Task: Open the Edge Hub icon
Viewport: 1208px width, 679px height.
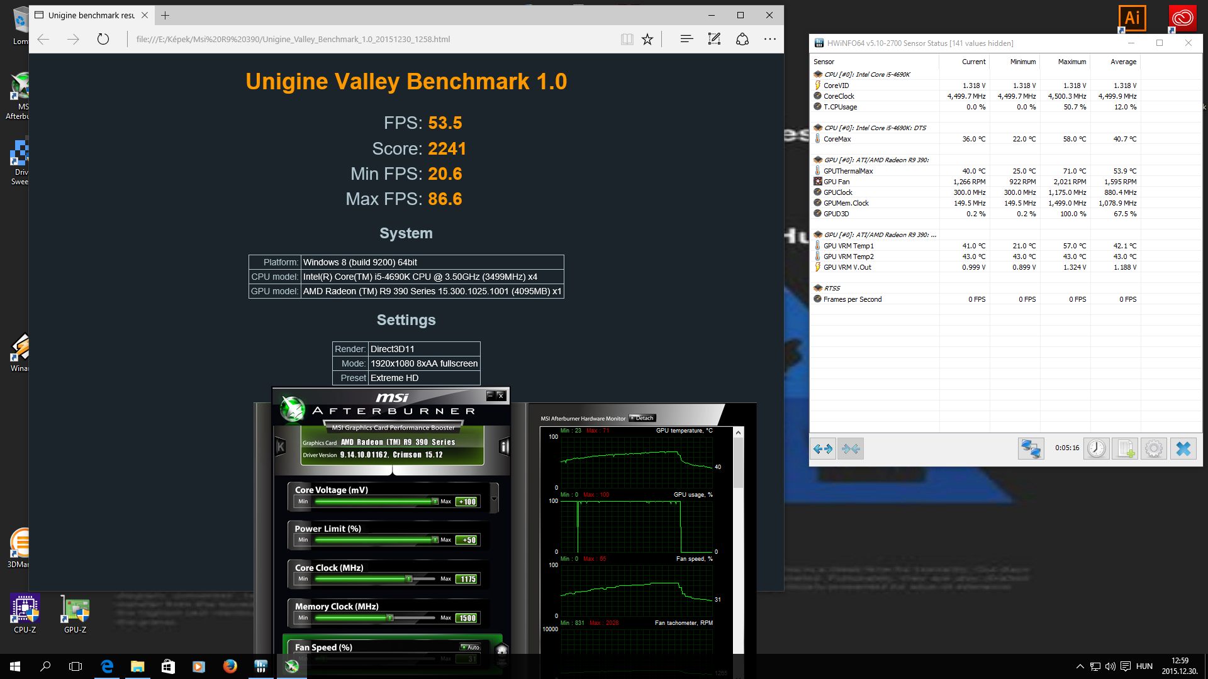Action: [x=686, y=39]
